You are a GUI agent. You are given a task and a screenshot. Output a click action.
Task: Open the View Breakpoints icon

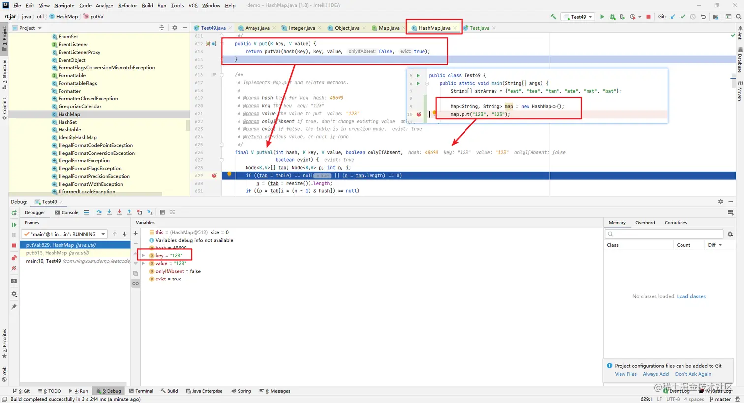coord(14,258)
